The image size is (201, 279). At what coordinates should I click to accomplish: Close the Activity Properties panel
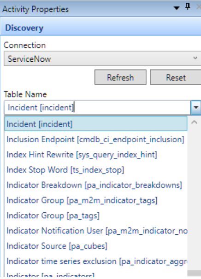pyautogui.click(x=199, y=7)
